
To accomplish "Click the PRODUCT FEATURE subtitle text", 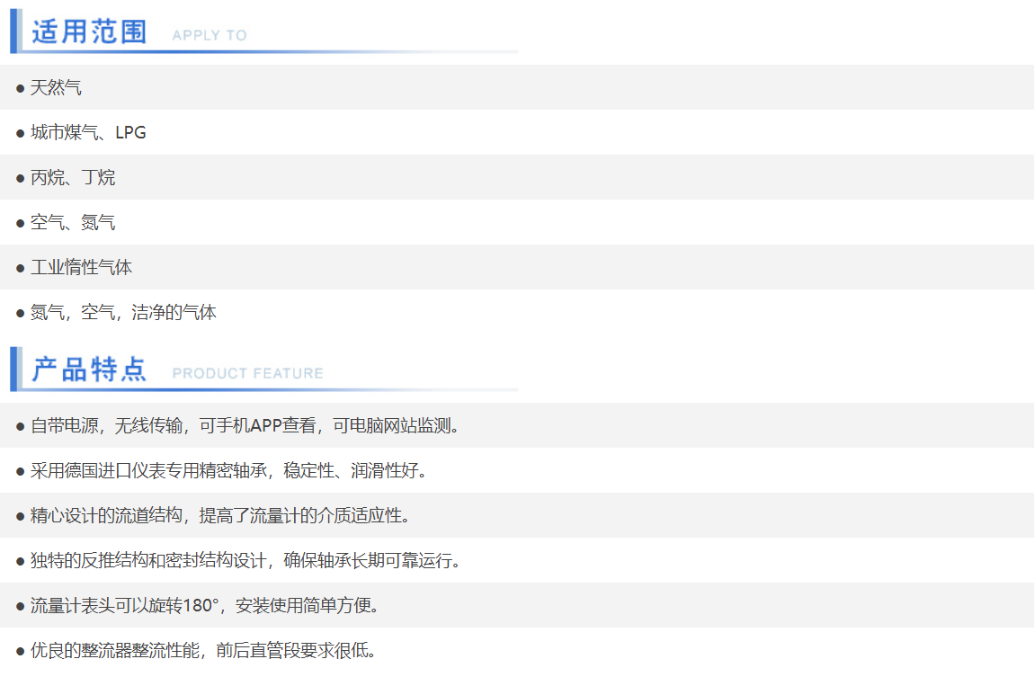I will pyautogui.click(x=247, y=373).
